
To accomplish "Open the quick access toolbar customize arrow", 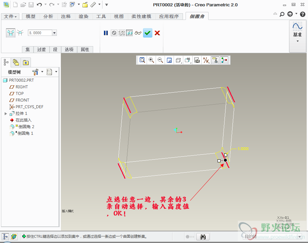I will coord(106,5).
